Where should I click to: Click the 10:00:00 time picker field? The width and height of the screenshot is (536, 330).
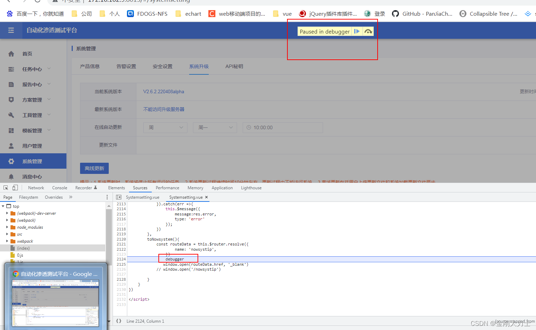tap(283, 127)
